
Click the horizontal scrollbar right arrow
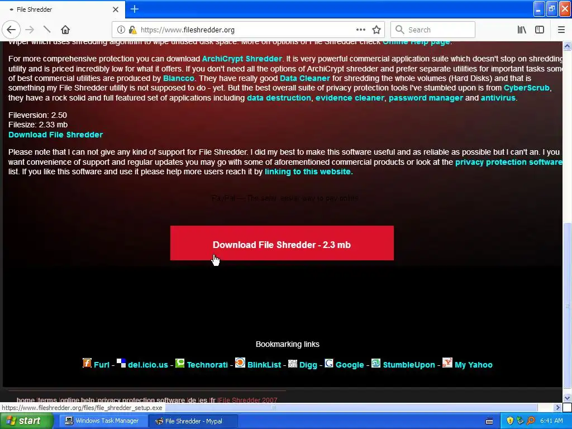pos(557,407)
